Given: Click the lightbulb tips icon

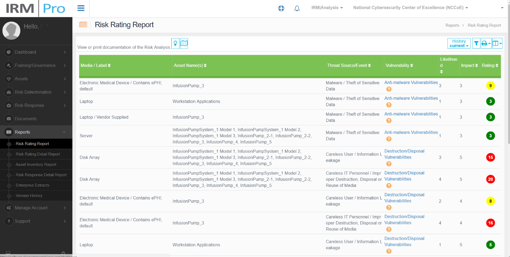Looking at the screenshot, I should coord(175,43).
